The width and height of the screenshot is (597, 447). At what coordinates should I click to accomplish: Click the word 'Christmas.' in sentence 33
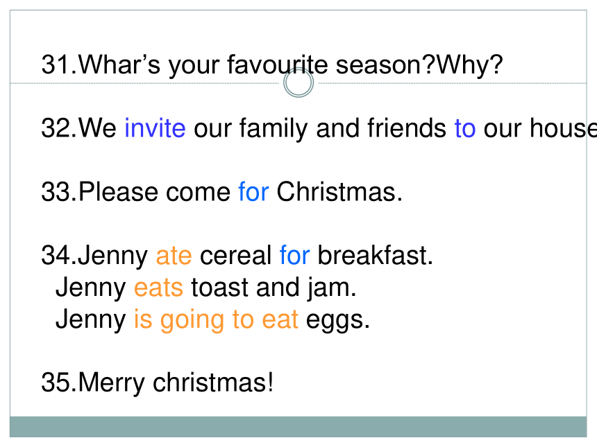click(x=339, y=191)
